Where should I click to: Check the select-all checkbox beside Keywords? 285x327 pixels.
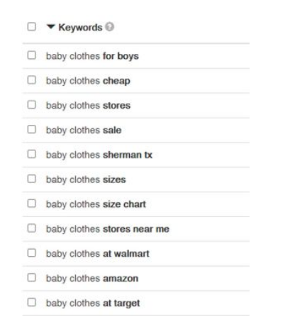[x=32, y=27]
